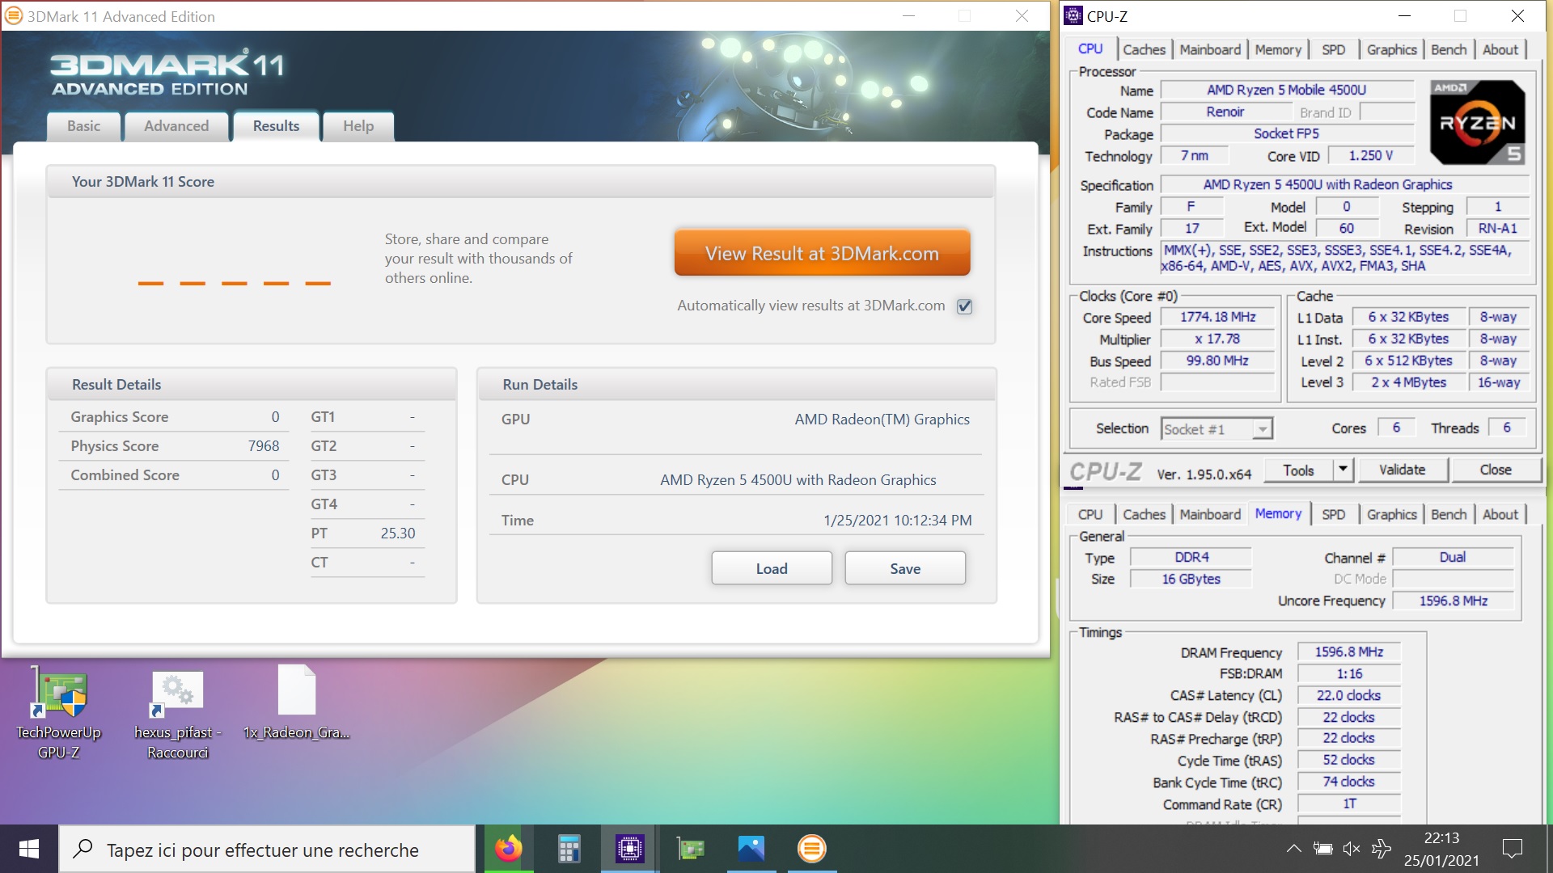The width and height of the screenshot is (1553, 873).
Task: Switch to CPU tab in lower CPU-Z window
Action: pyautogui.click(x=1090, y=514)
